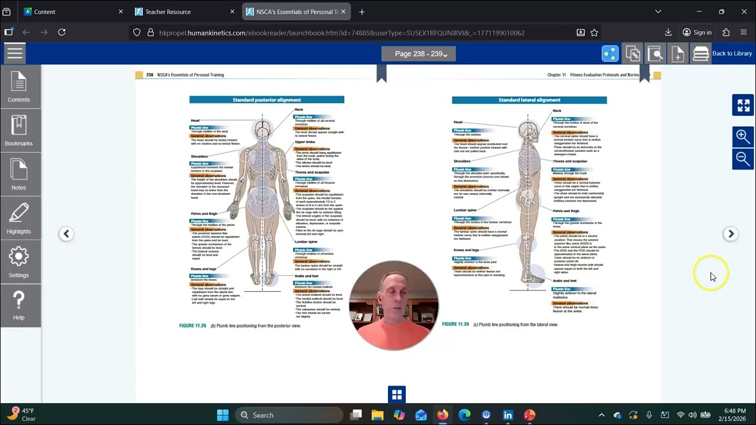Image resolution: width=756 pixels, height=425 pixels.
Task: Click the copy link icon
Action: point(633,54)
